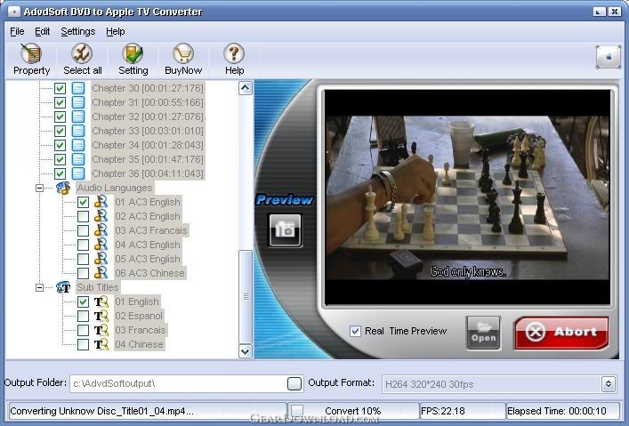
Task: Click the Apple logo button in toolbar
Action: click(609, 57)
